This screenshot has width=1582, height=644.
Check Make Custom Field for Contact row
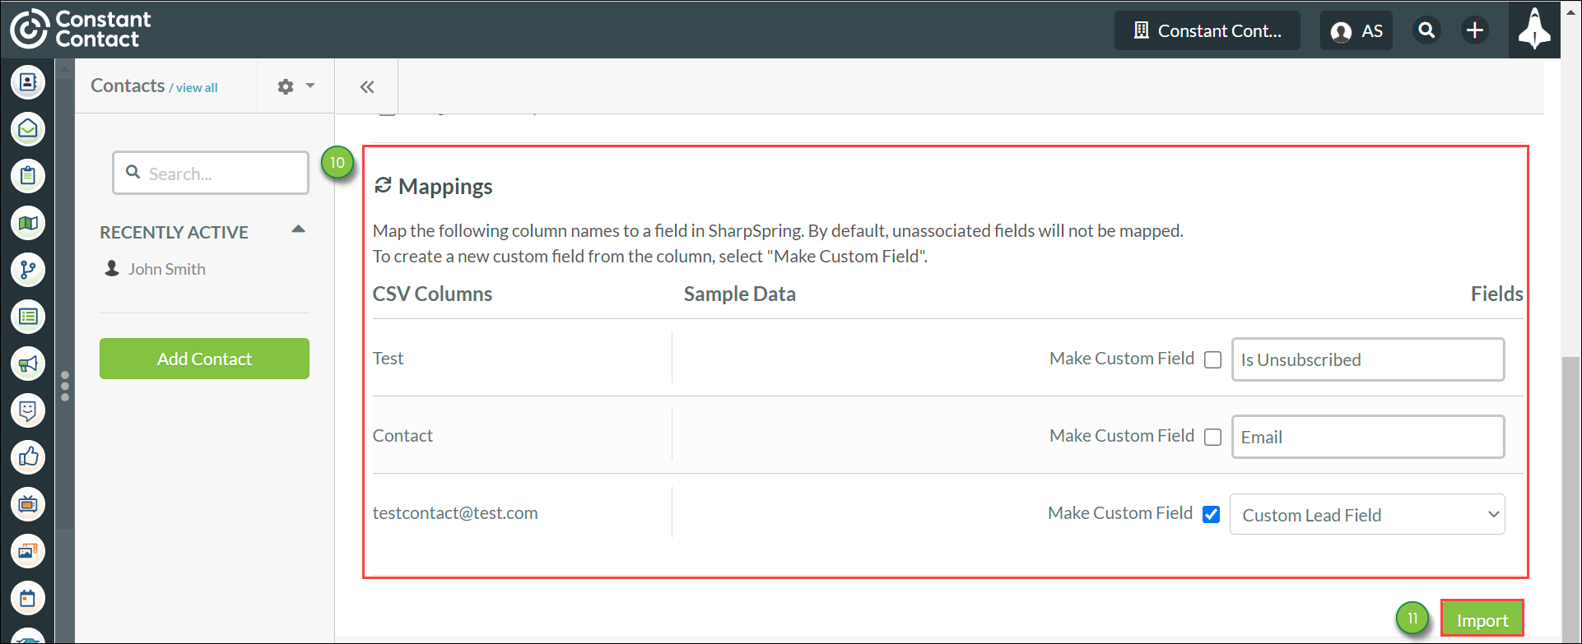pyautogui.click(x=1212, y=437)
